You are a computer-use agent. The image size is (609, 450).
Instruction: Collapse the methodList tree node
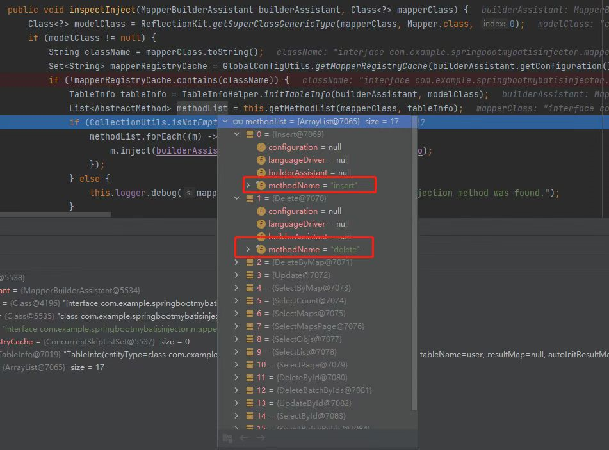click(x=224, y=121)
